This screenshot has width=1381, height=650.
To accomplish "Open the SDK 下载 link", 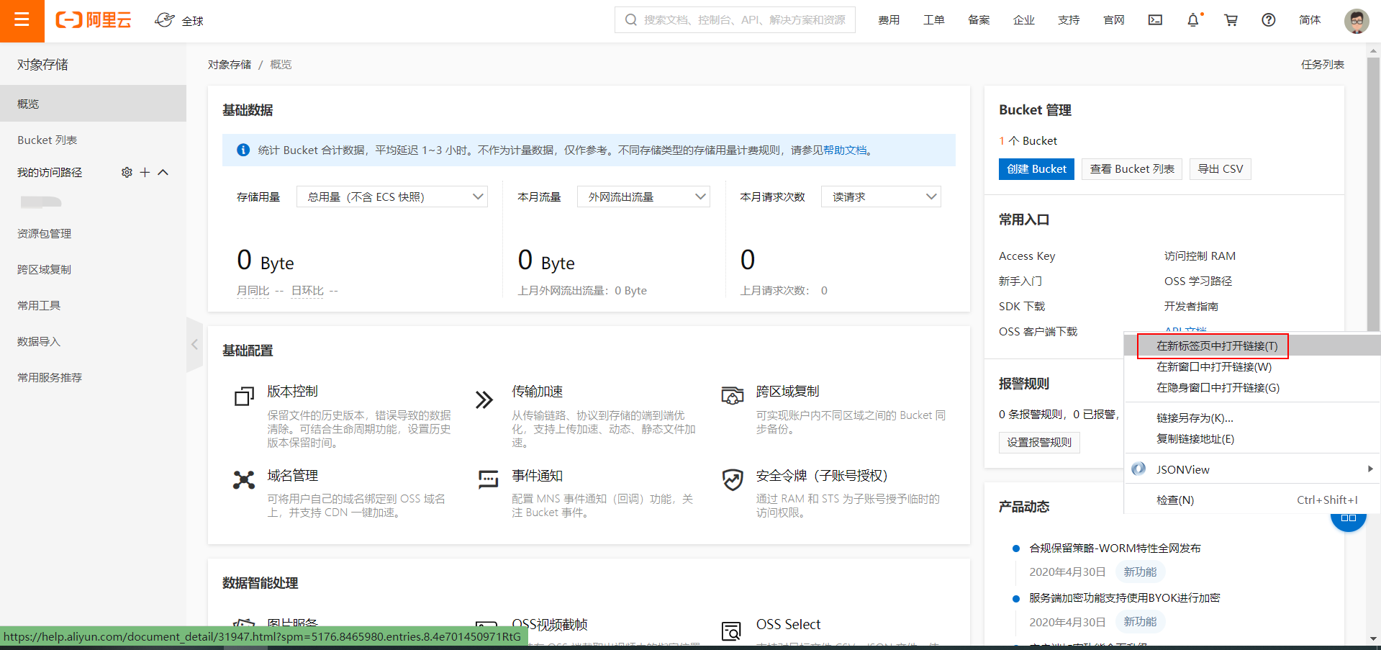I will tap(1022, 307).
